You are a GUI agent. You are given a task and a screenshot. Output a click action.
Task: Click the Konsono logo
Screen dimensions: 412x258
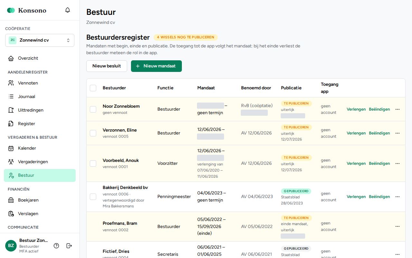(x=27, y=10)
